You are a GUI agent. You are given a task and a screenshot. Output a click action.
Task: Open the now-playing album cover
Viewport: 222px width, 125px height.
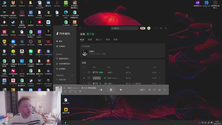[x=59, y=90]
